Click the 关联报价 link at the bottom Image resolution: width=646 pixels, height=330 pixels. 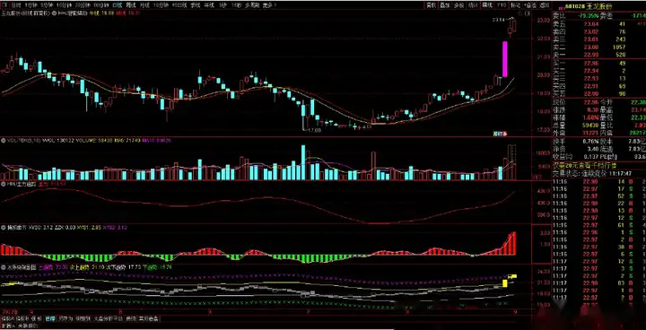[x=27, y=326]
